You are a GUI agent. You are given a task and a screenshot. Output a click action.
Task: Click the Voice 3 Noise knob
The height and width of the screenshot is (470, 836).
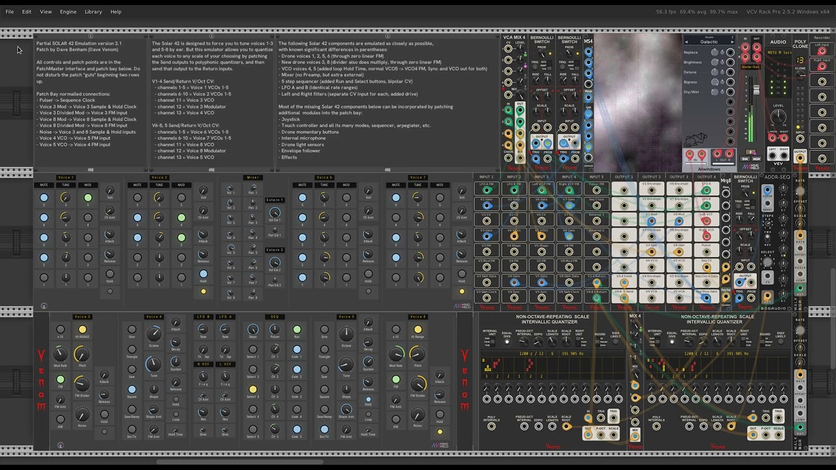(x=82, y=415)
